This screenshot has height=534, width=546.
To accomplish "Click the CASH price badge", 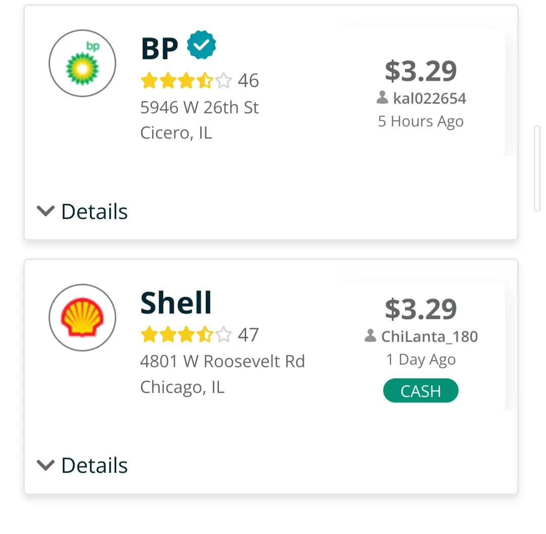I will tap(421, 391).
